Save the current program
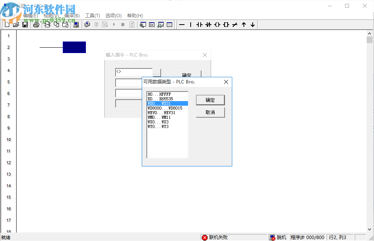The width and height of the screenshot is (374, 241). tap(25, 24)
